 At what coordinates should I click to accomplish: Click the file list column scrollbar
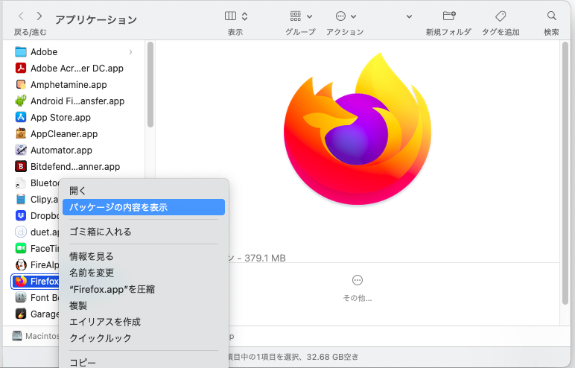150,85
